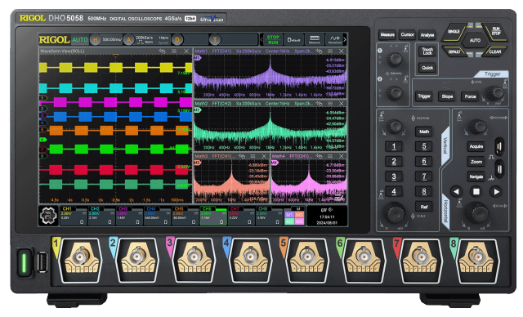Image resolution: width=523 pixels, height=317 pixels.
Task: Expand the toolbar using the right chevron arrow
Action: 345,40
